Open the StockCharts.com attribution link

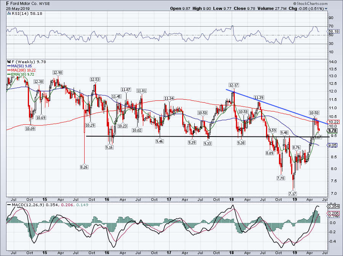pos(311,3)
